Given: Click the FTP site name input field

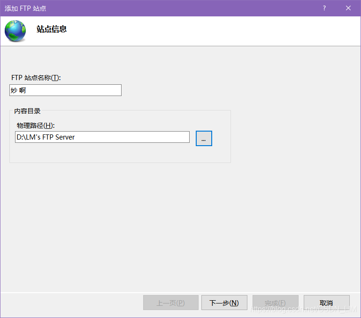Looking at the screenshot, I should (65, 90).
